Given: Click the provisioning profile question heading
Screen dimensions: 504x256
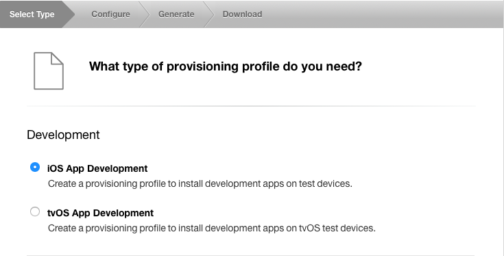Looking at the screenshot, I should [x=226, y=66].
